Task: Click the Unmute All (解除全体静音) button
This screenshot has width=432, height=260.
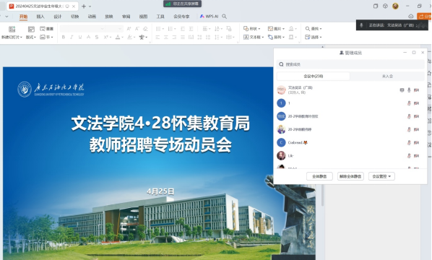Action: coord(350,176)
